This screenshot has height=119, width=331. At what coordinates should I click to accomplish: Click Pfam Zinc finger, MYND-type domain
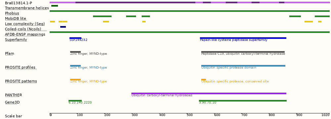tap(75, 52)
